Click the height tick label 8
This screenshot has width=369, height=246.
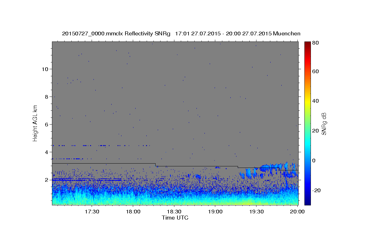point(46,97)
